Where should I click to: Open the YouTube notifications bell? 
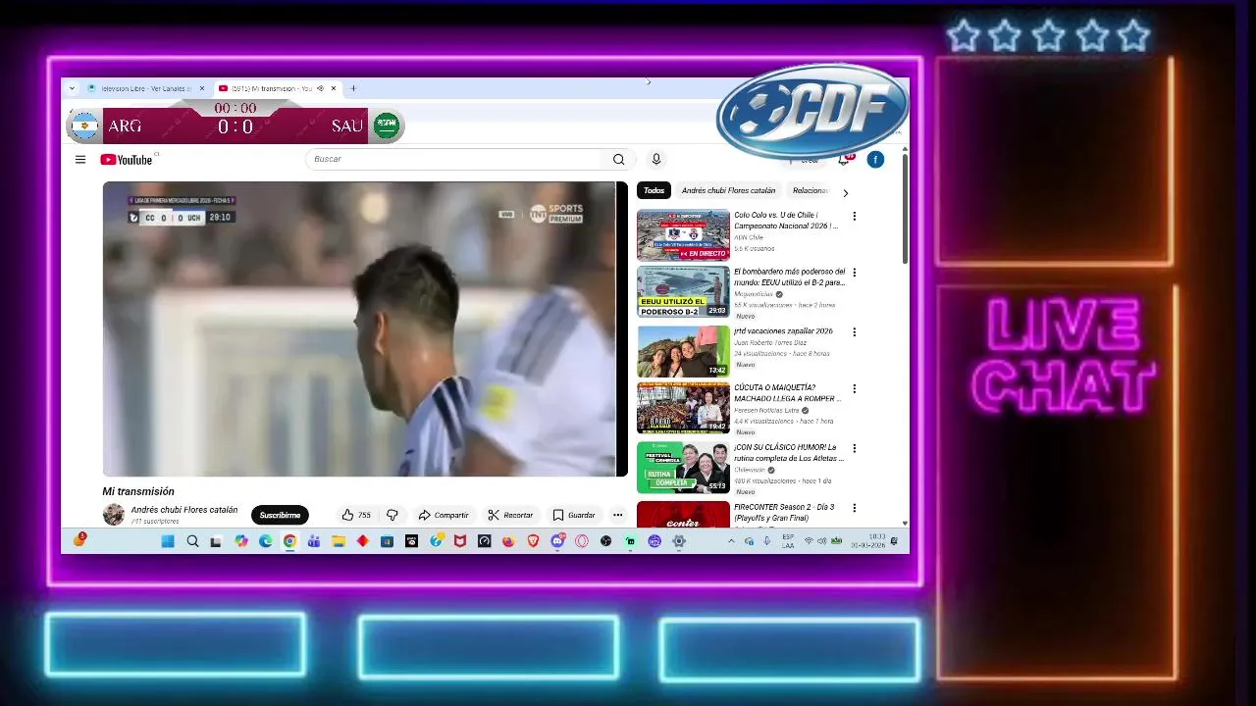[844, 160]
